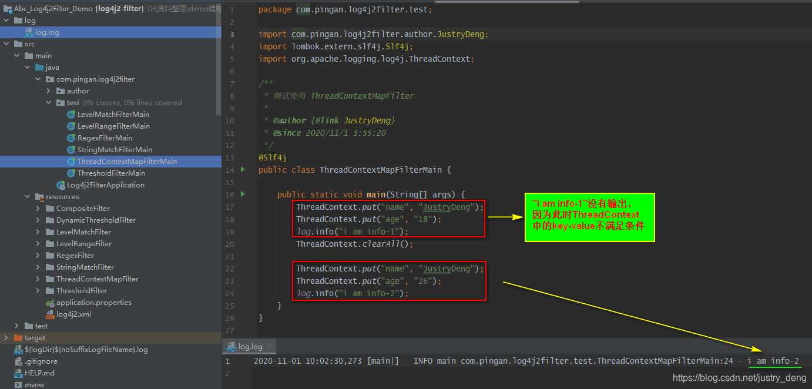Select the LevelMatchFilter resources folder
This screenshot has width=812, height=389.
coord(83,232)
